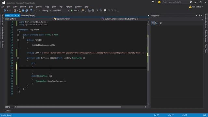The image size is (208, 117).
Task: Open the Output panel tab
Action: point(7,110)
